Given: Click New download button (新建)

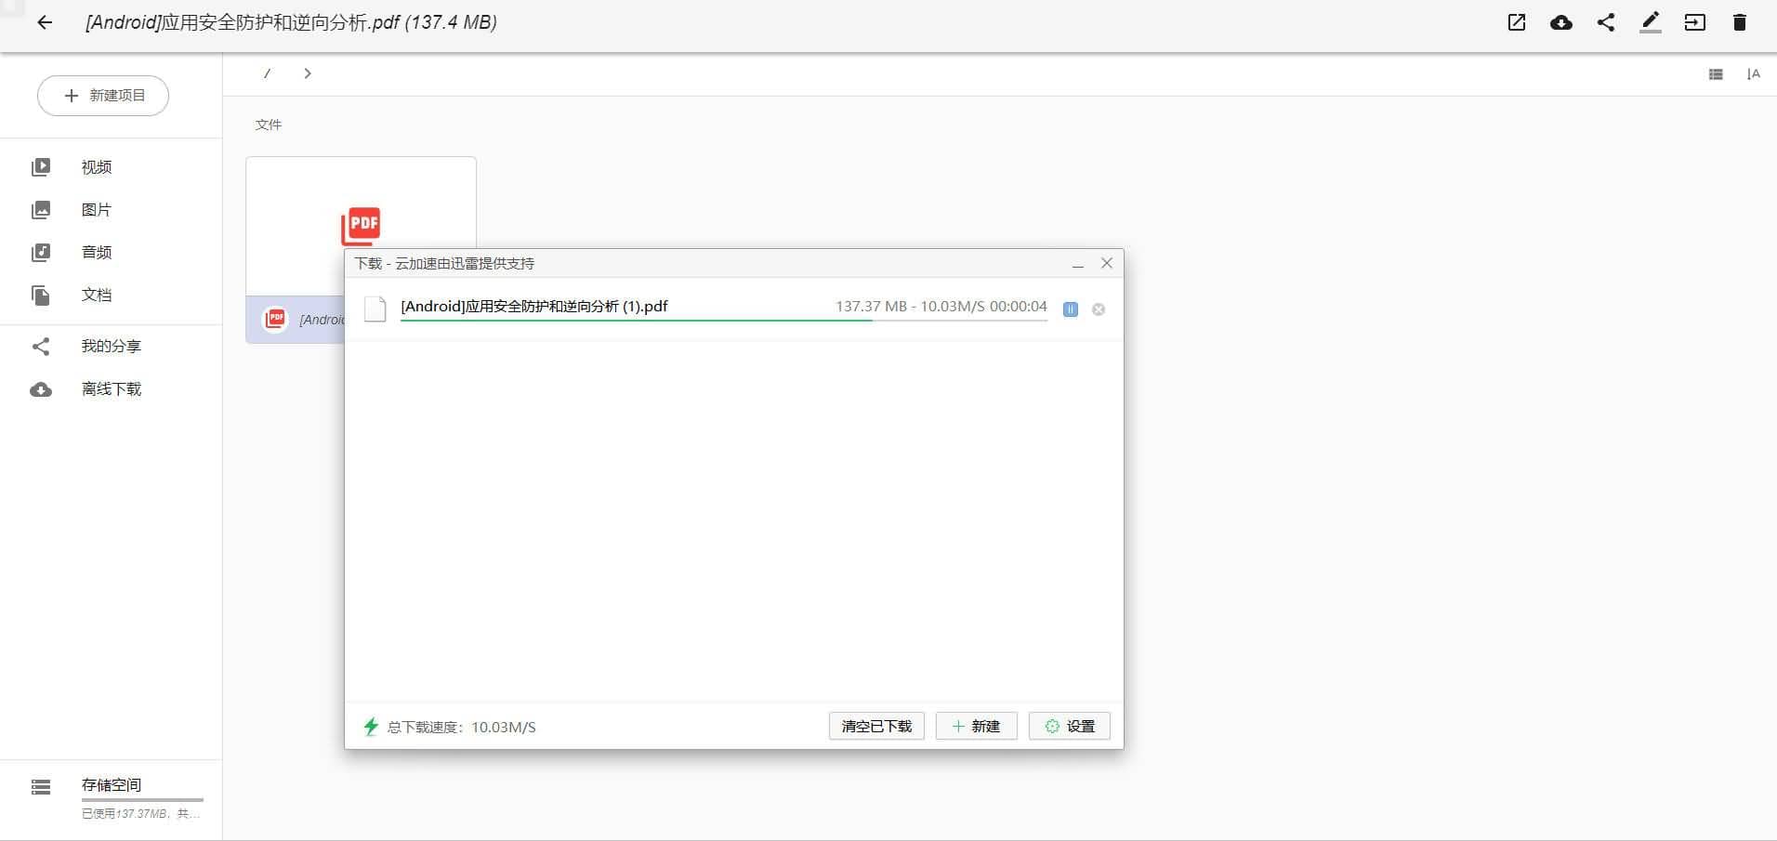Looking at the screenshot, I should point(976,726).
